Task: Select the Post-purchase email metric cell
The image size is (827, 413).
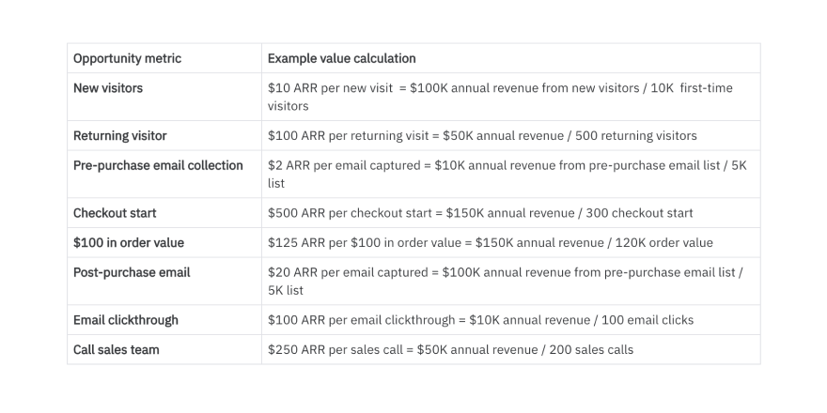Action: point(132,272)
